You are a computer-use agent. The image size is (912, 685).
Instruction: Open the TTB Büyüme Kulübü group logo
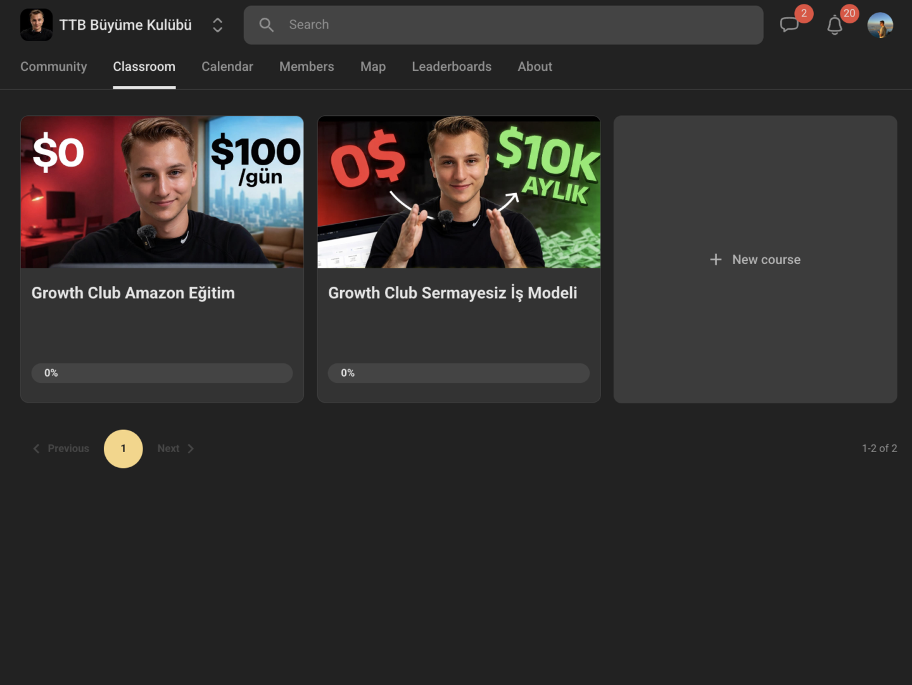(x=36, y=25)
